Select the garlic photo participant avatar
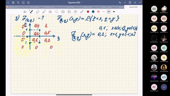 (164, 9)
